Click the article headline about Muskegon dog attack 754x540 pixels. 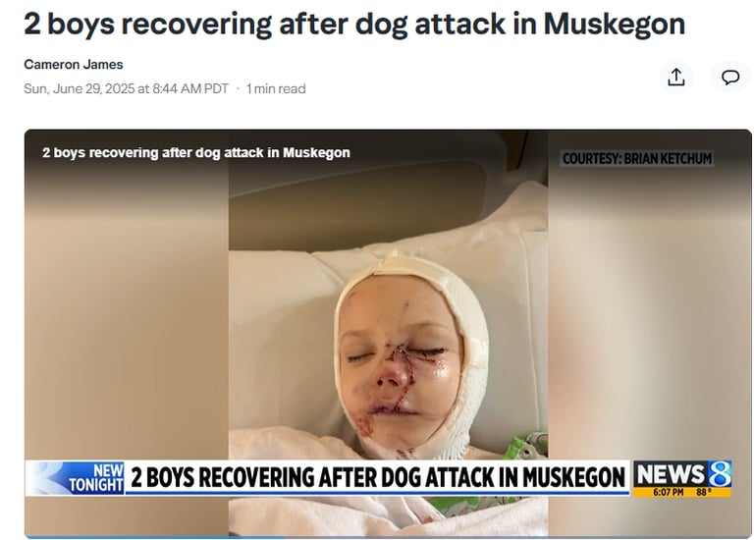[x=354, y=24]
